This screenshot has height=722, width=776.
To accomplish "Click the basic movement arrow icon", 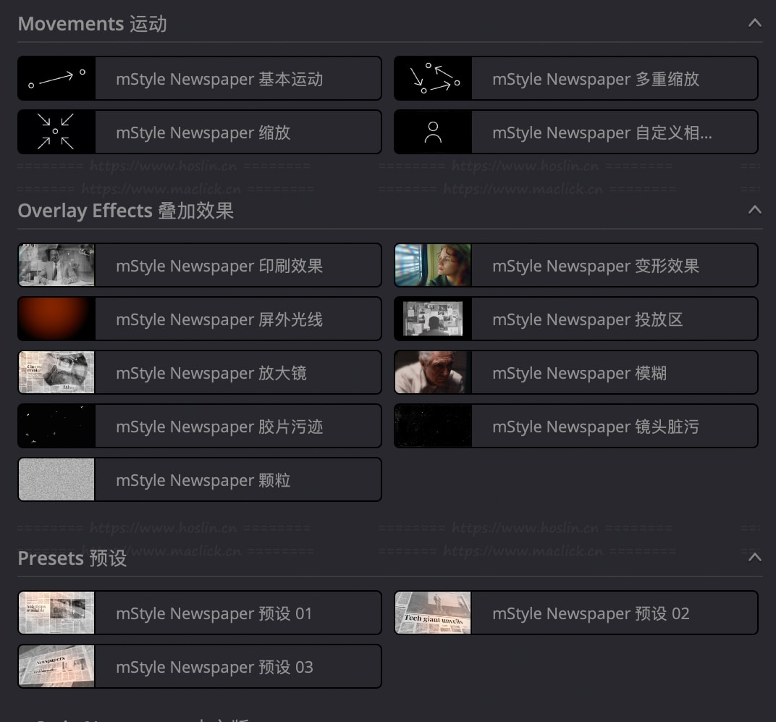I will tap(56, 78).
